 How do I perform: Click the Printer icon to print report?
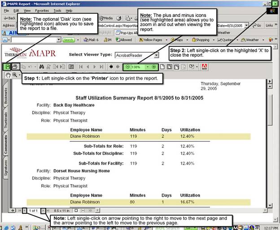(15, 67)
